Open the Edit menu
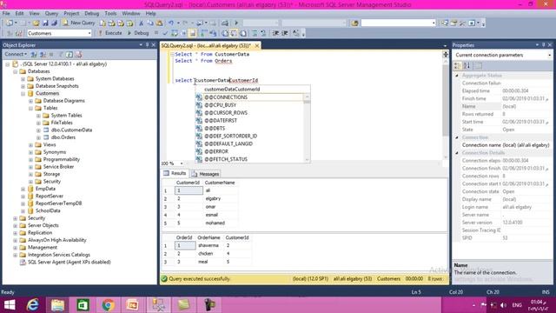This screenshot has height=313, width=556. point(19,14)
